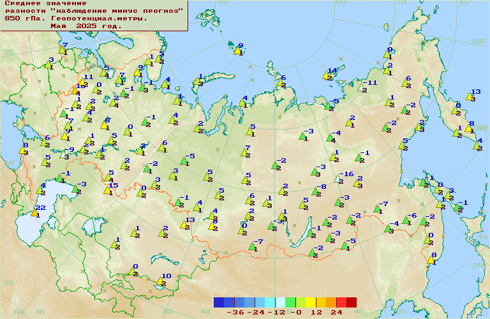Pick the pure yellow legend swatch
The image size is (490, 319).
(x=311, y=302)
